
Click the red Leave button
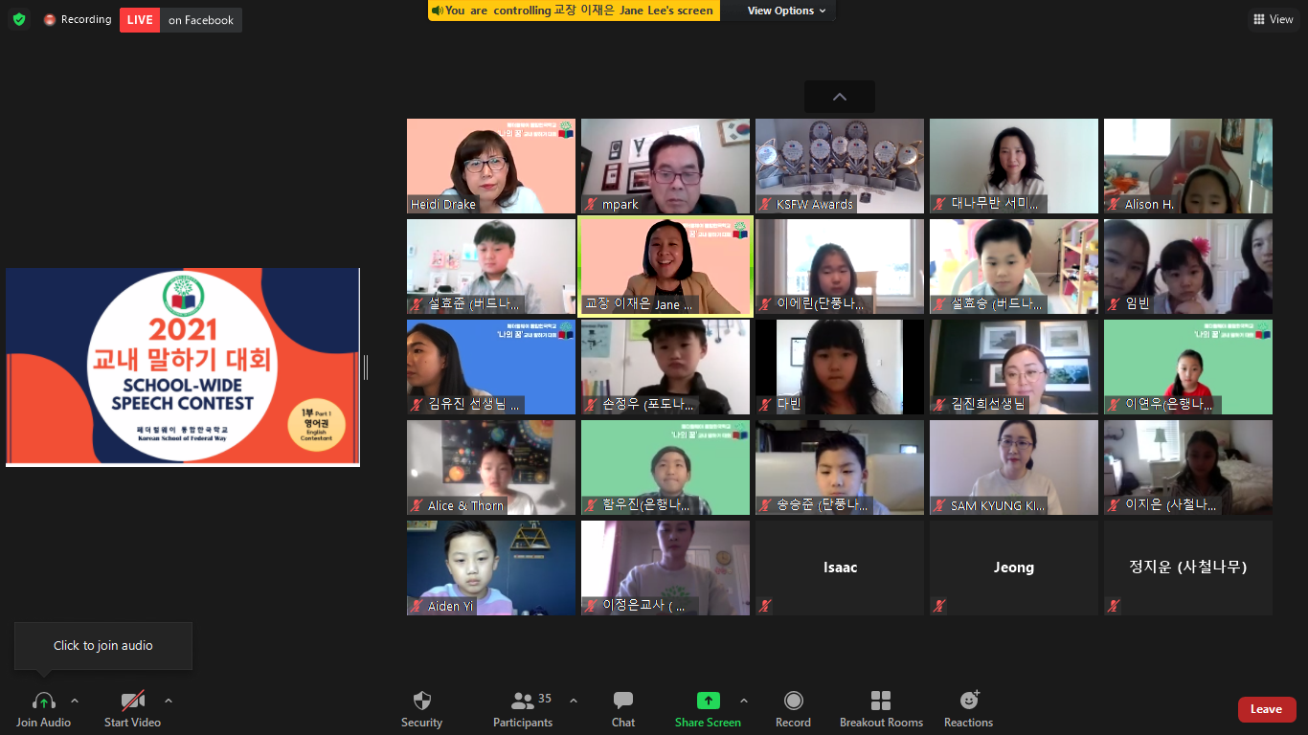pos(1266,709)
